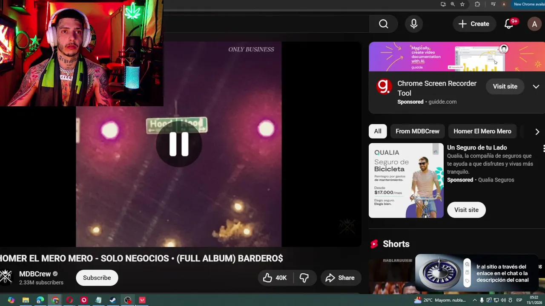Like the video with the thumbs-up button
Viewport: 545px width, 306px height.
coord(275,278)
